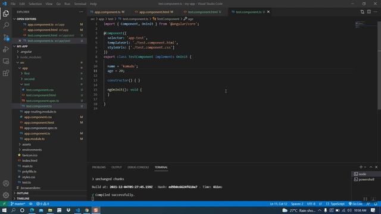Click errors and warnings count in status bar
381x214 pixels.
[43, 204]
